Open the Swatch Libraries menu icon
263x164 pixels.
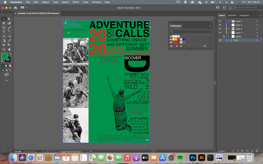point(172,46)
